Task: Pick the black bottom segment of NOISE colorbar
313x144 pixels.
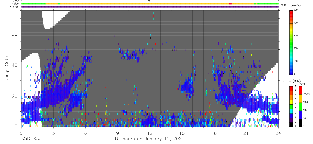Action: pos(300,123)
